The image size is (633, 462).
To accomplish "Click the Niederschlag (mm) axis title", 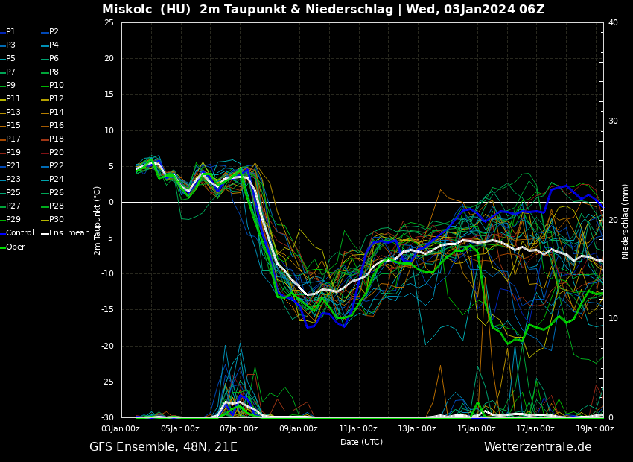I will pos(626,221).
